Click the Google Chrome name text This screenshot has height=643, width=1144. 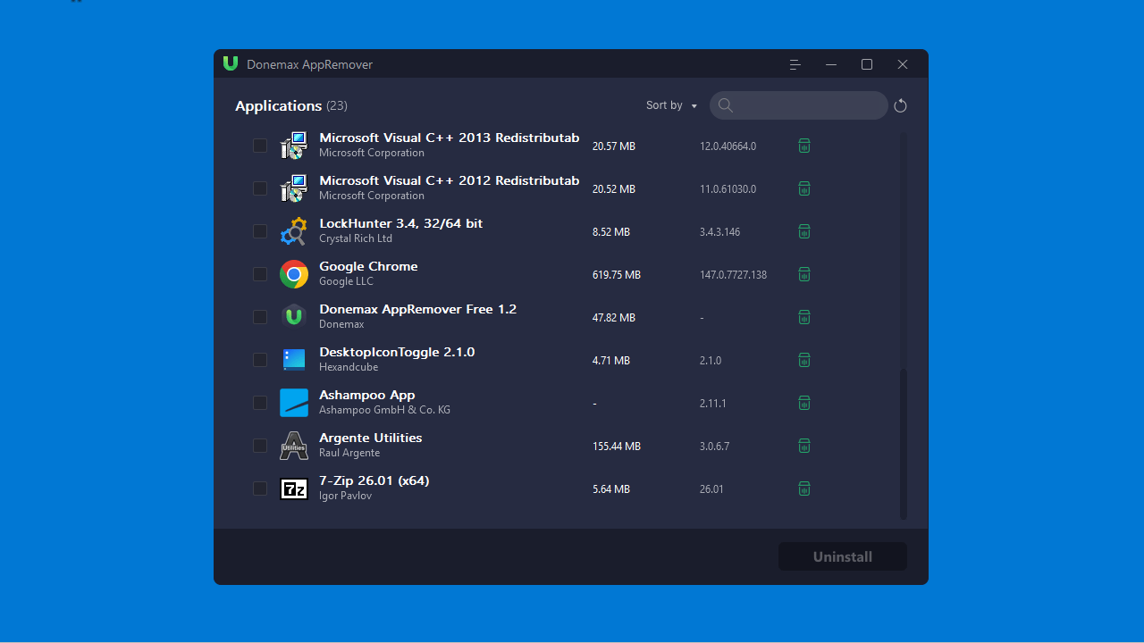368,266
